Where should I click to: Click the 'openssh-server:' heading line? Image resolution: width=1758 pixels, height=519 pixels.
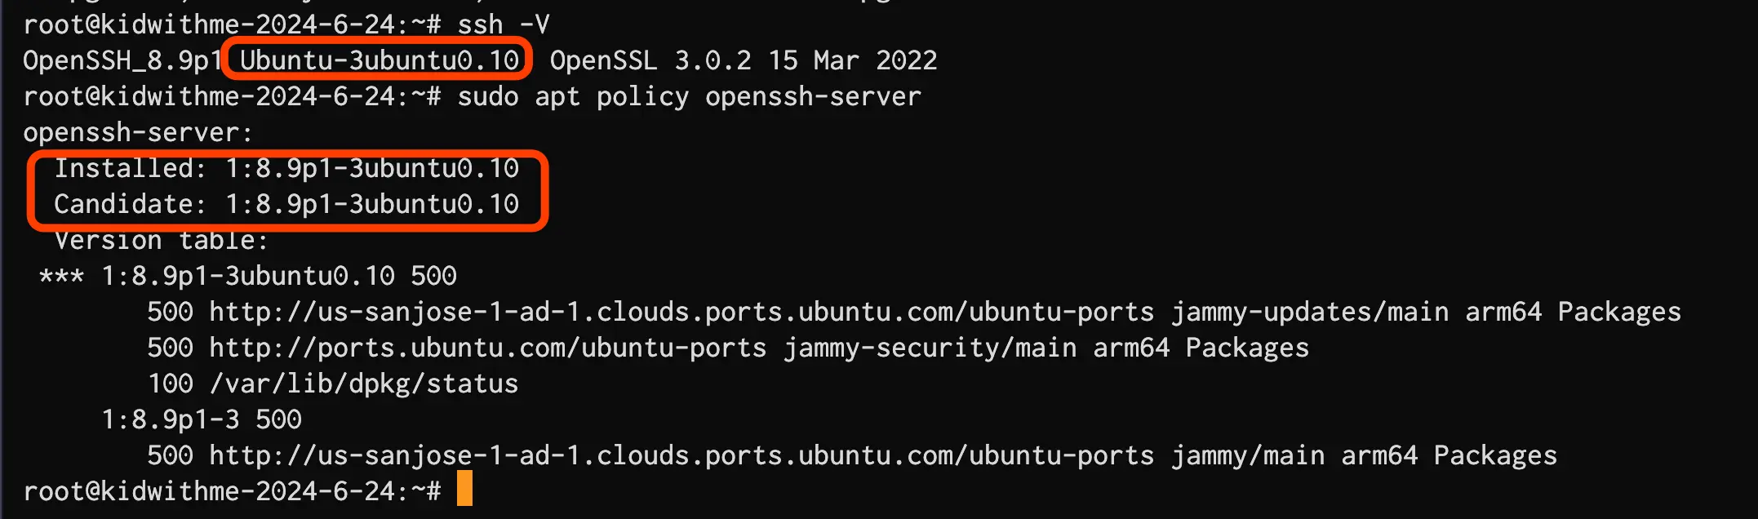139,132
